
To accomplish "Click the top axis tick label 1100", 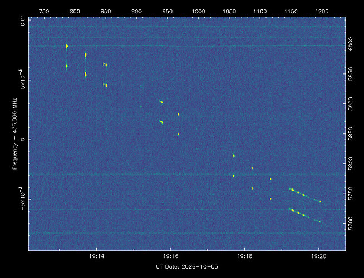I will tap(260, 11).
